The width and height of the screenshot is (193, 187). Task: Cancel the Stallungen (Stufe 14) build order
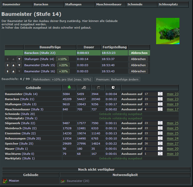[x=138, y=59]
